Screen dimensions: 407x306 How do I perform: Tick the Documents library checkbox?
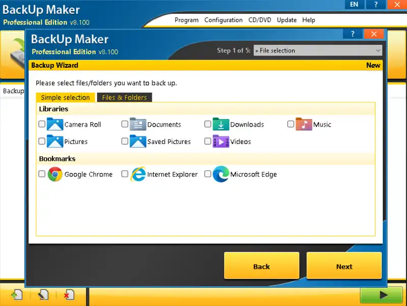click(125, 124)
